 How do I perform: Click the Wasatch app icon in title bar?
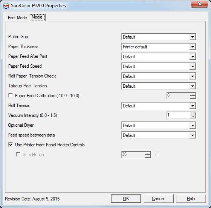click(6, 6)
